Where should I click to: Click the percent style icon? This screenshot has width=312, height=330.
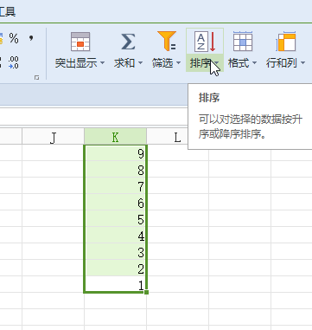[14, 38]
